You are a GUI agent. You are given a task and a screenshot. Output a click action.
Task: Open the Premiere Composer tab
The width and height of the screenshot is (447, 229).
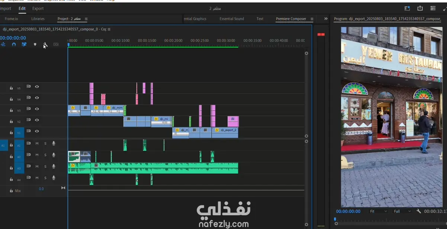pyautogui.click(x=291, y=19)
